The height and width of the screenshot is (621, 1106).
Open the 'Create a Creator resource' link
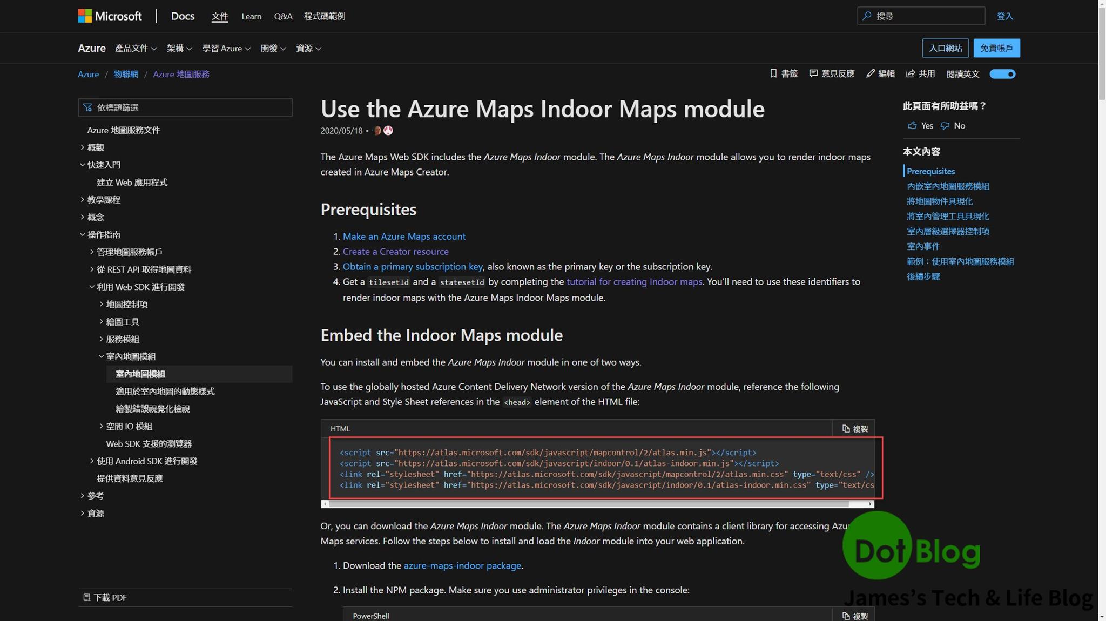point(395,251)
